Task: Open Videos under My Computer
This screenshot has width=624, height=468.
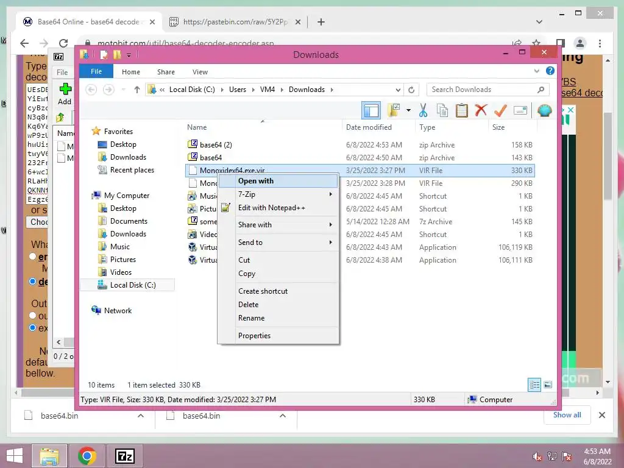Action: (x=121, y=272)
